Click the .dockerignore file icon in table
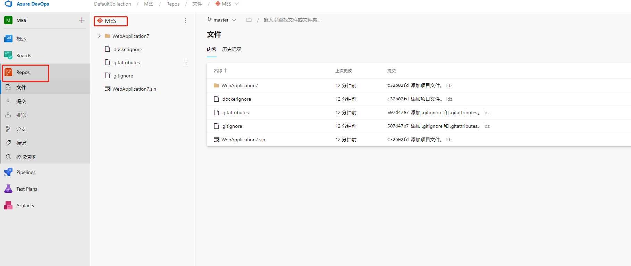 coord(217,99)
